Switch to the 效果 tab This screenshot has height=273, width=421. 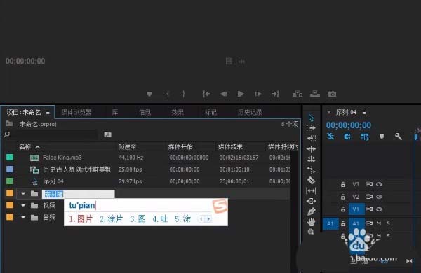[x=178, y=112]
